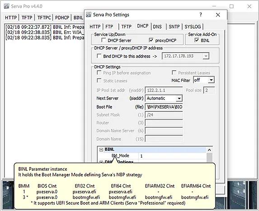This screenshot has width=259, height=211.
Task: Select log line BINL Err: WIA
Action: tap(45, 32)
